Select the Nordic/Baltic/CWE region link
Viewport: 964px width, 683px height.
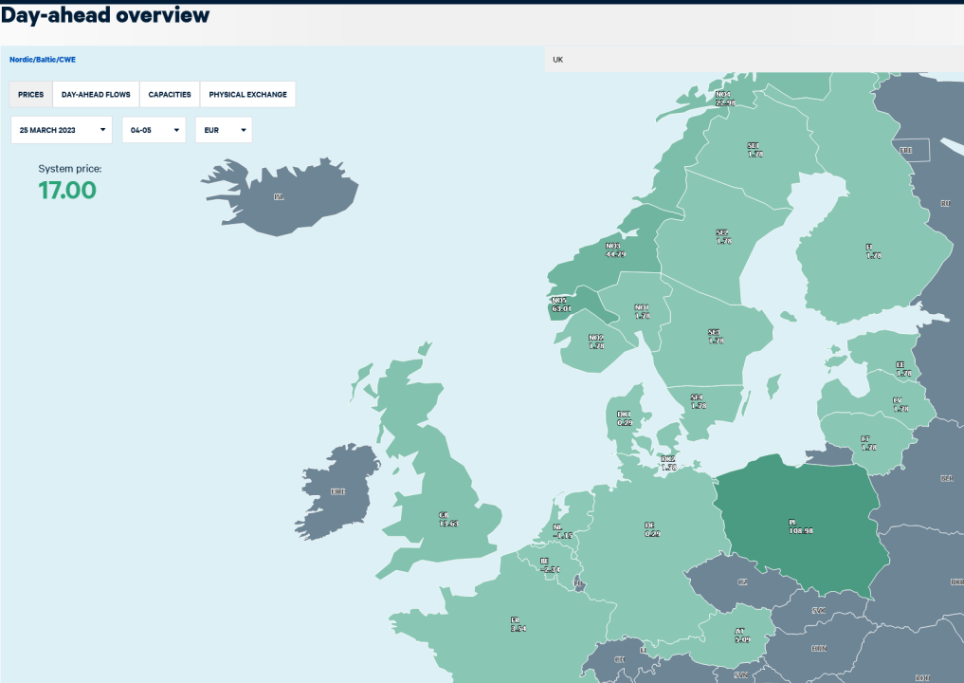(x=43, y=60)
